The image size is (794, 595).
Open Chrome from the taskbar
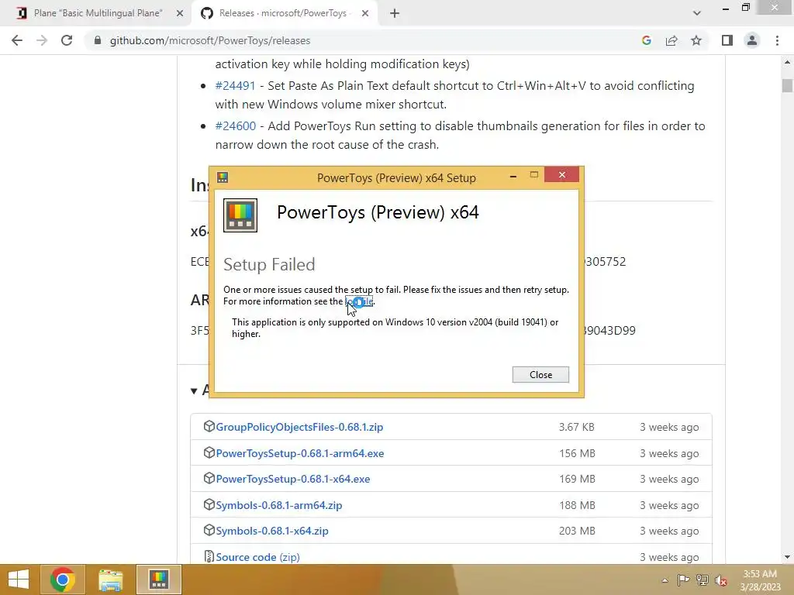click(63, 580)
